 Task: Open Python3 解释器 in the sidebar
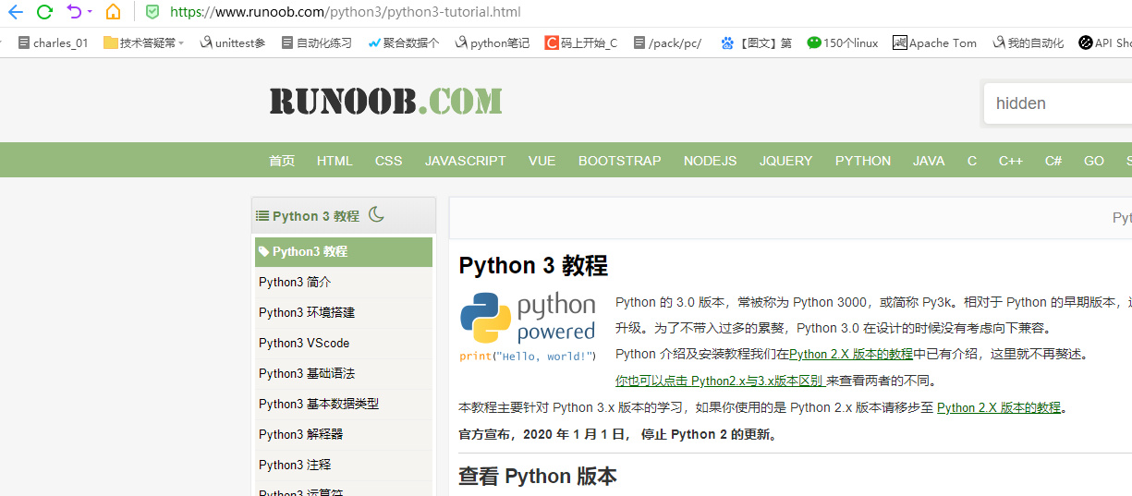coord(344,434)
